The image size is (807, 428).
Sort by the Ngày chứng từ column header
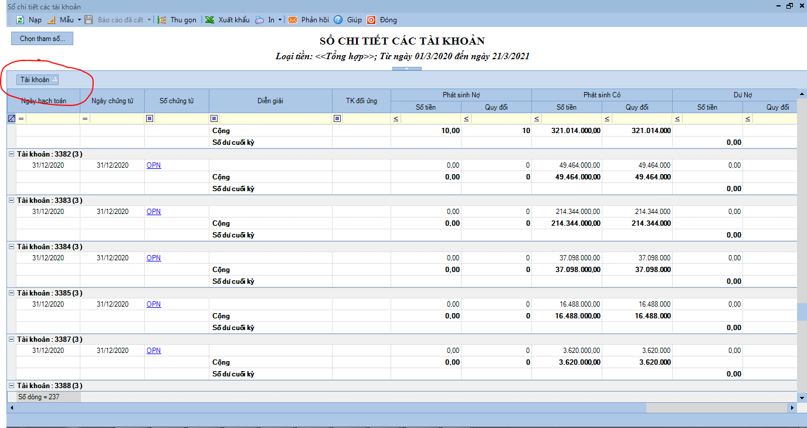(112, 101)
